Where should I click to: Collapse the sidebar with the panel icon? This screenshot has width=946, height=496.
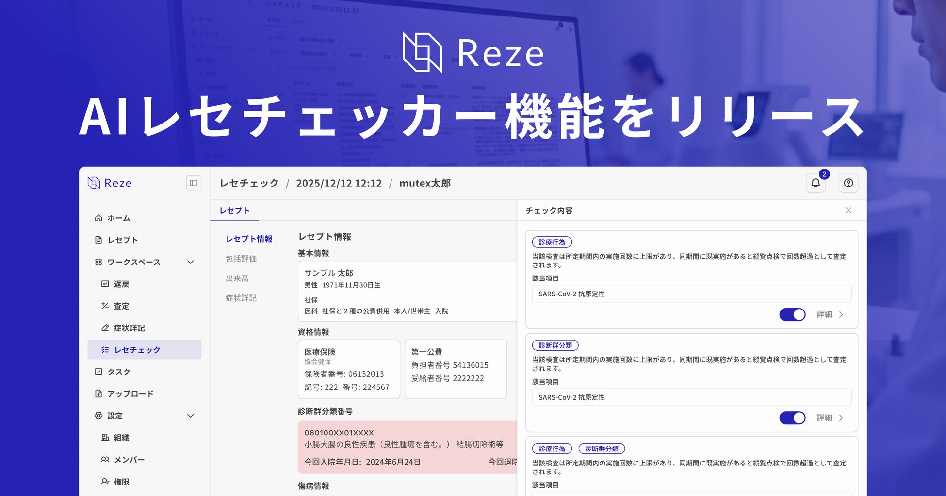click(194, 183)
